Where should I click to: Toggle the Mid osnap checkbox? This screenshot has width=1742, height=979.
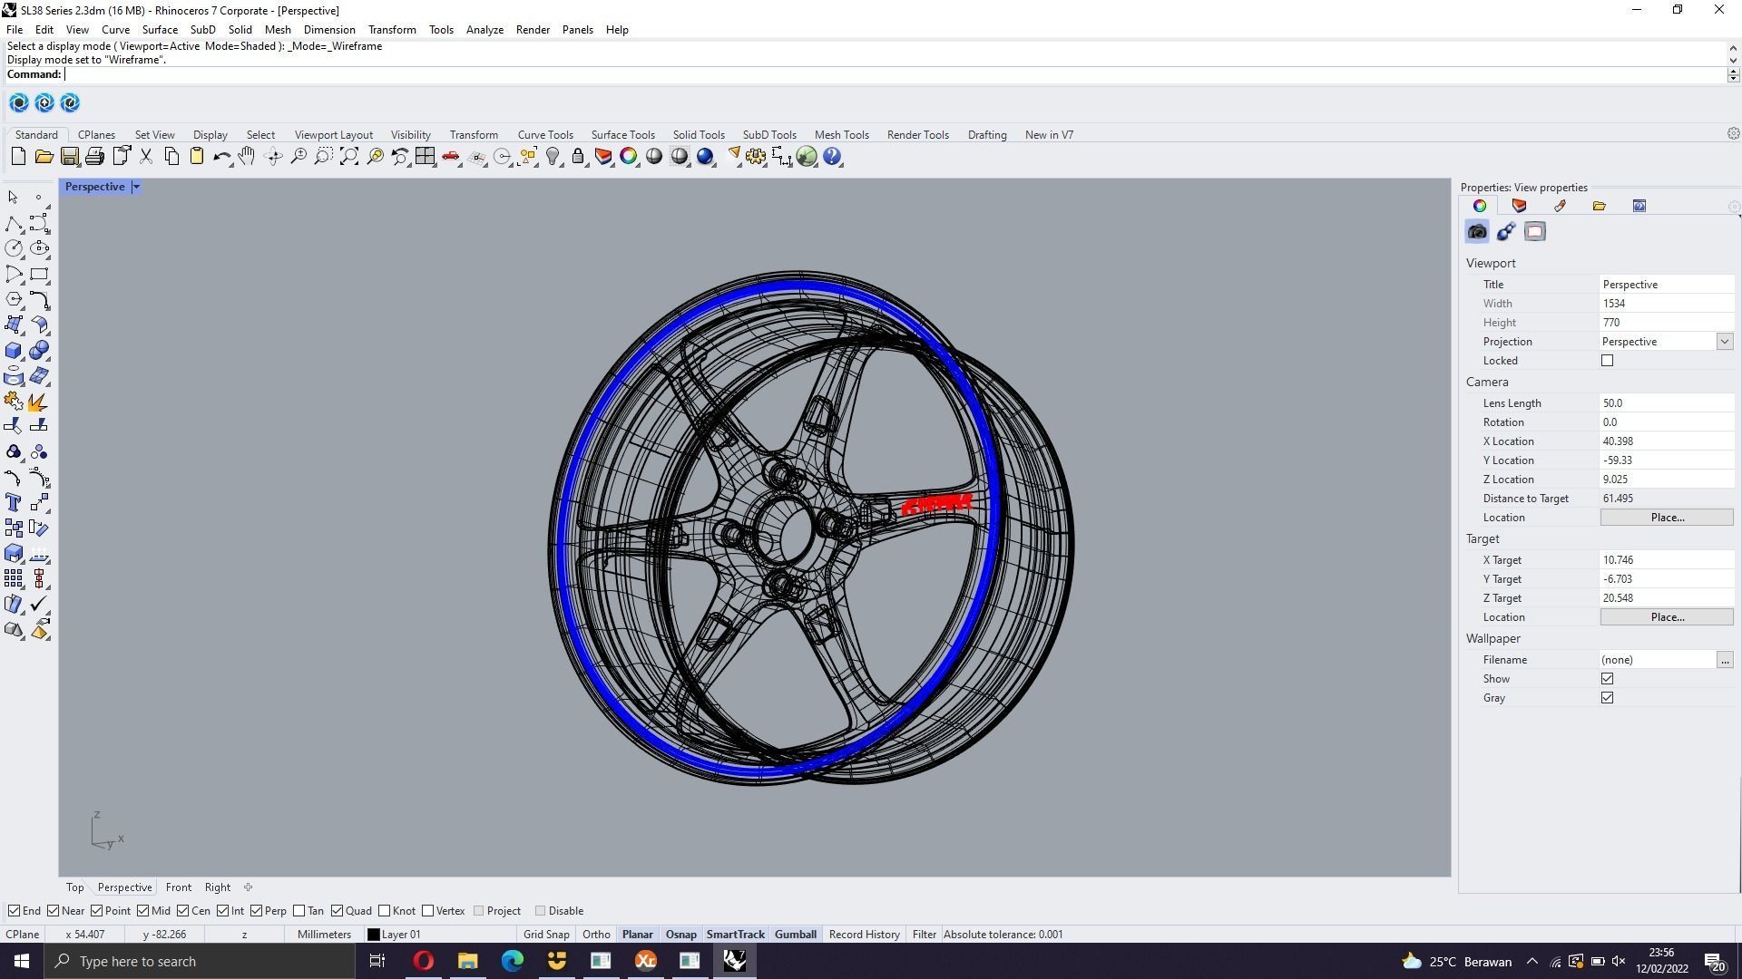(x=143, y=911)
